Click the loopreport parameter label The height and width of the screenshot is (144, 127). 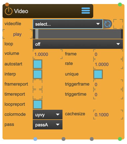[15, 104]
